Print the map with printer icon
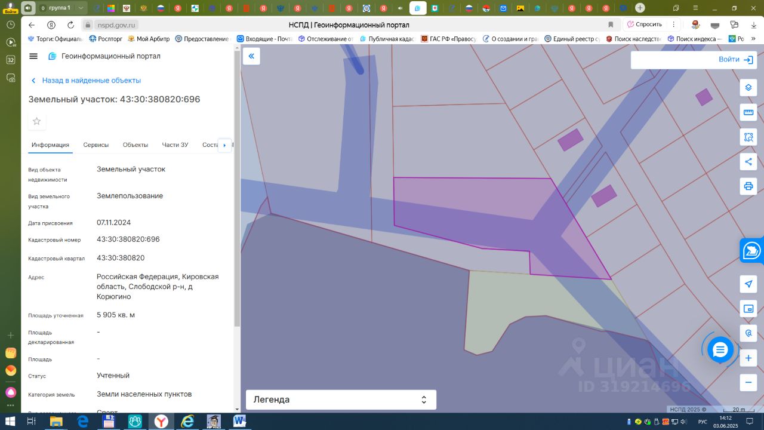This screenshot has height=430, width=764. (x=748, y=186)
